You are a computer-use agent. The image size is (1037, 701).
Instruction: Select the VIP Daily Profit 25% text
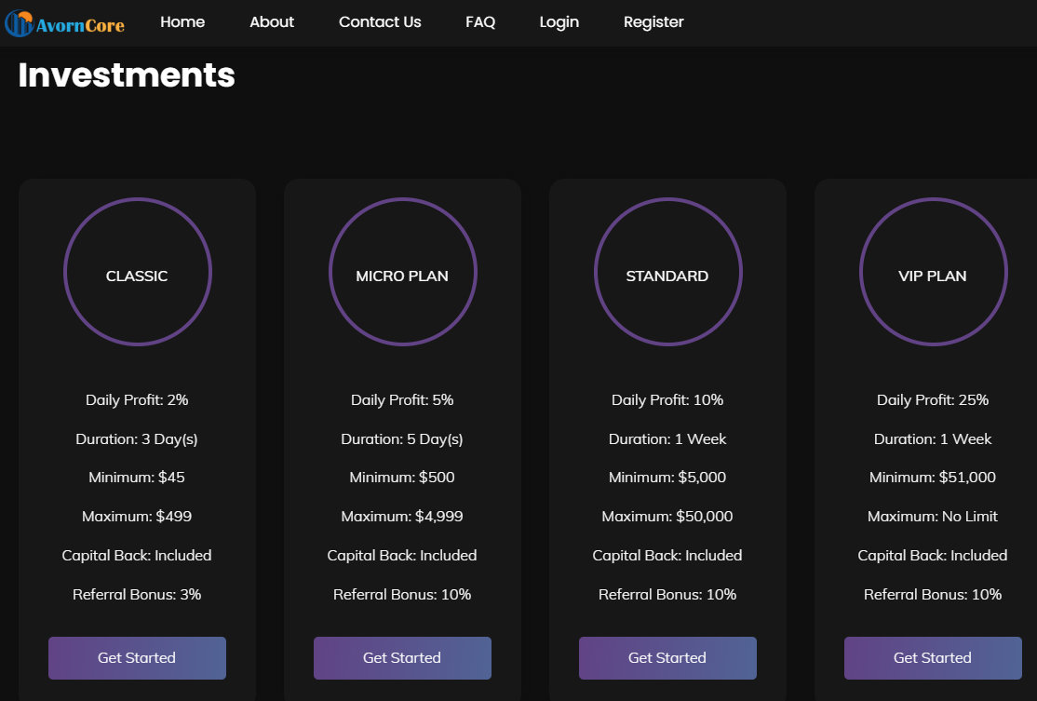933,400
